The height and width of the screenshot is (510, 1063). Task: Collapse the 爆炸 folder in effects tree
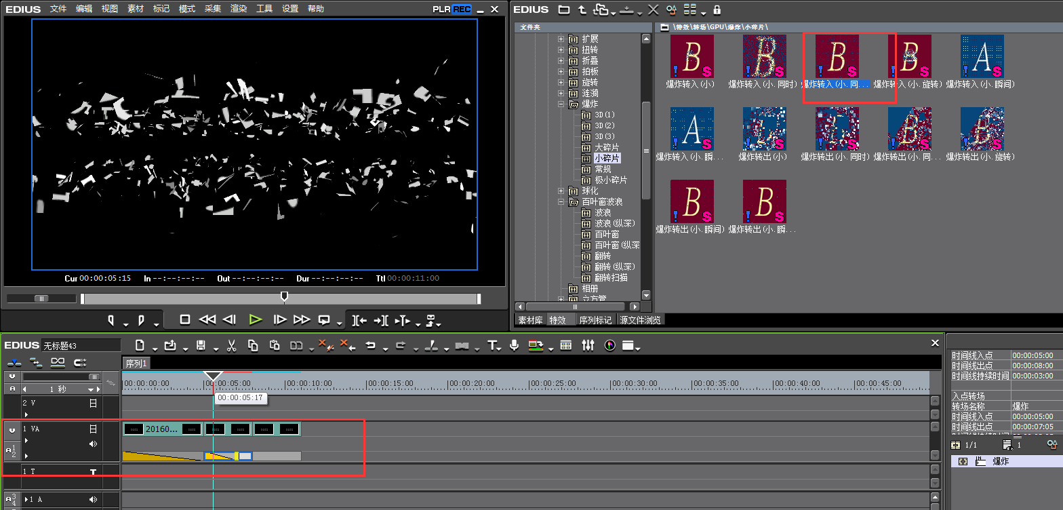[561, 104]
